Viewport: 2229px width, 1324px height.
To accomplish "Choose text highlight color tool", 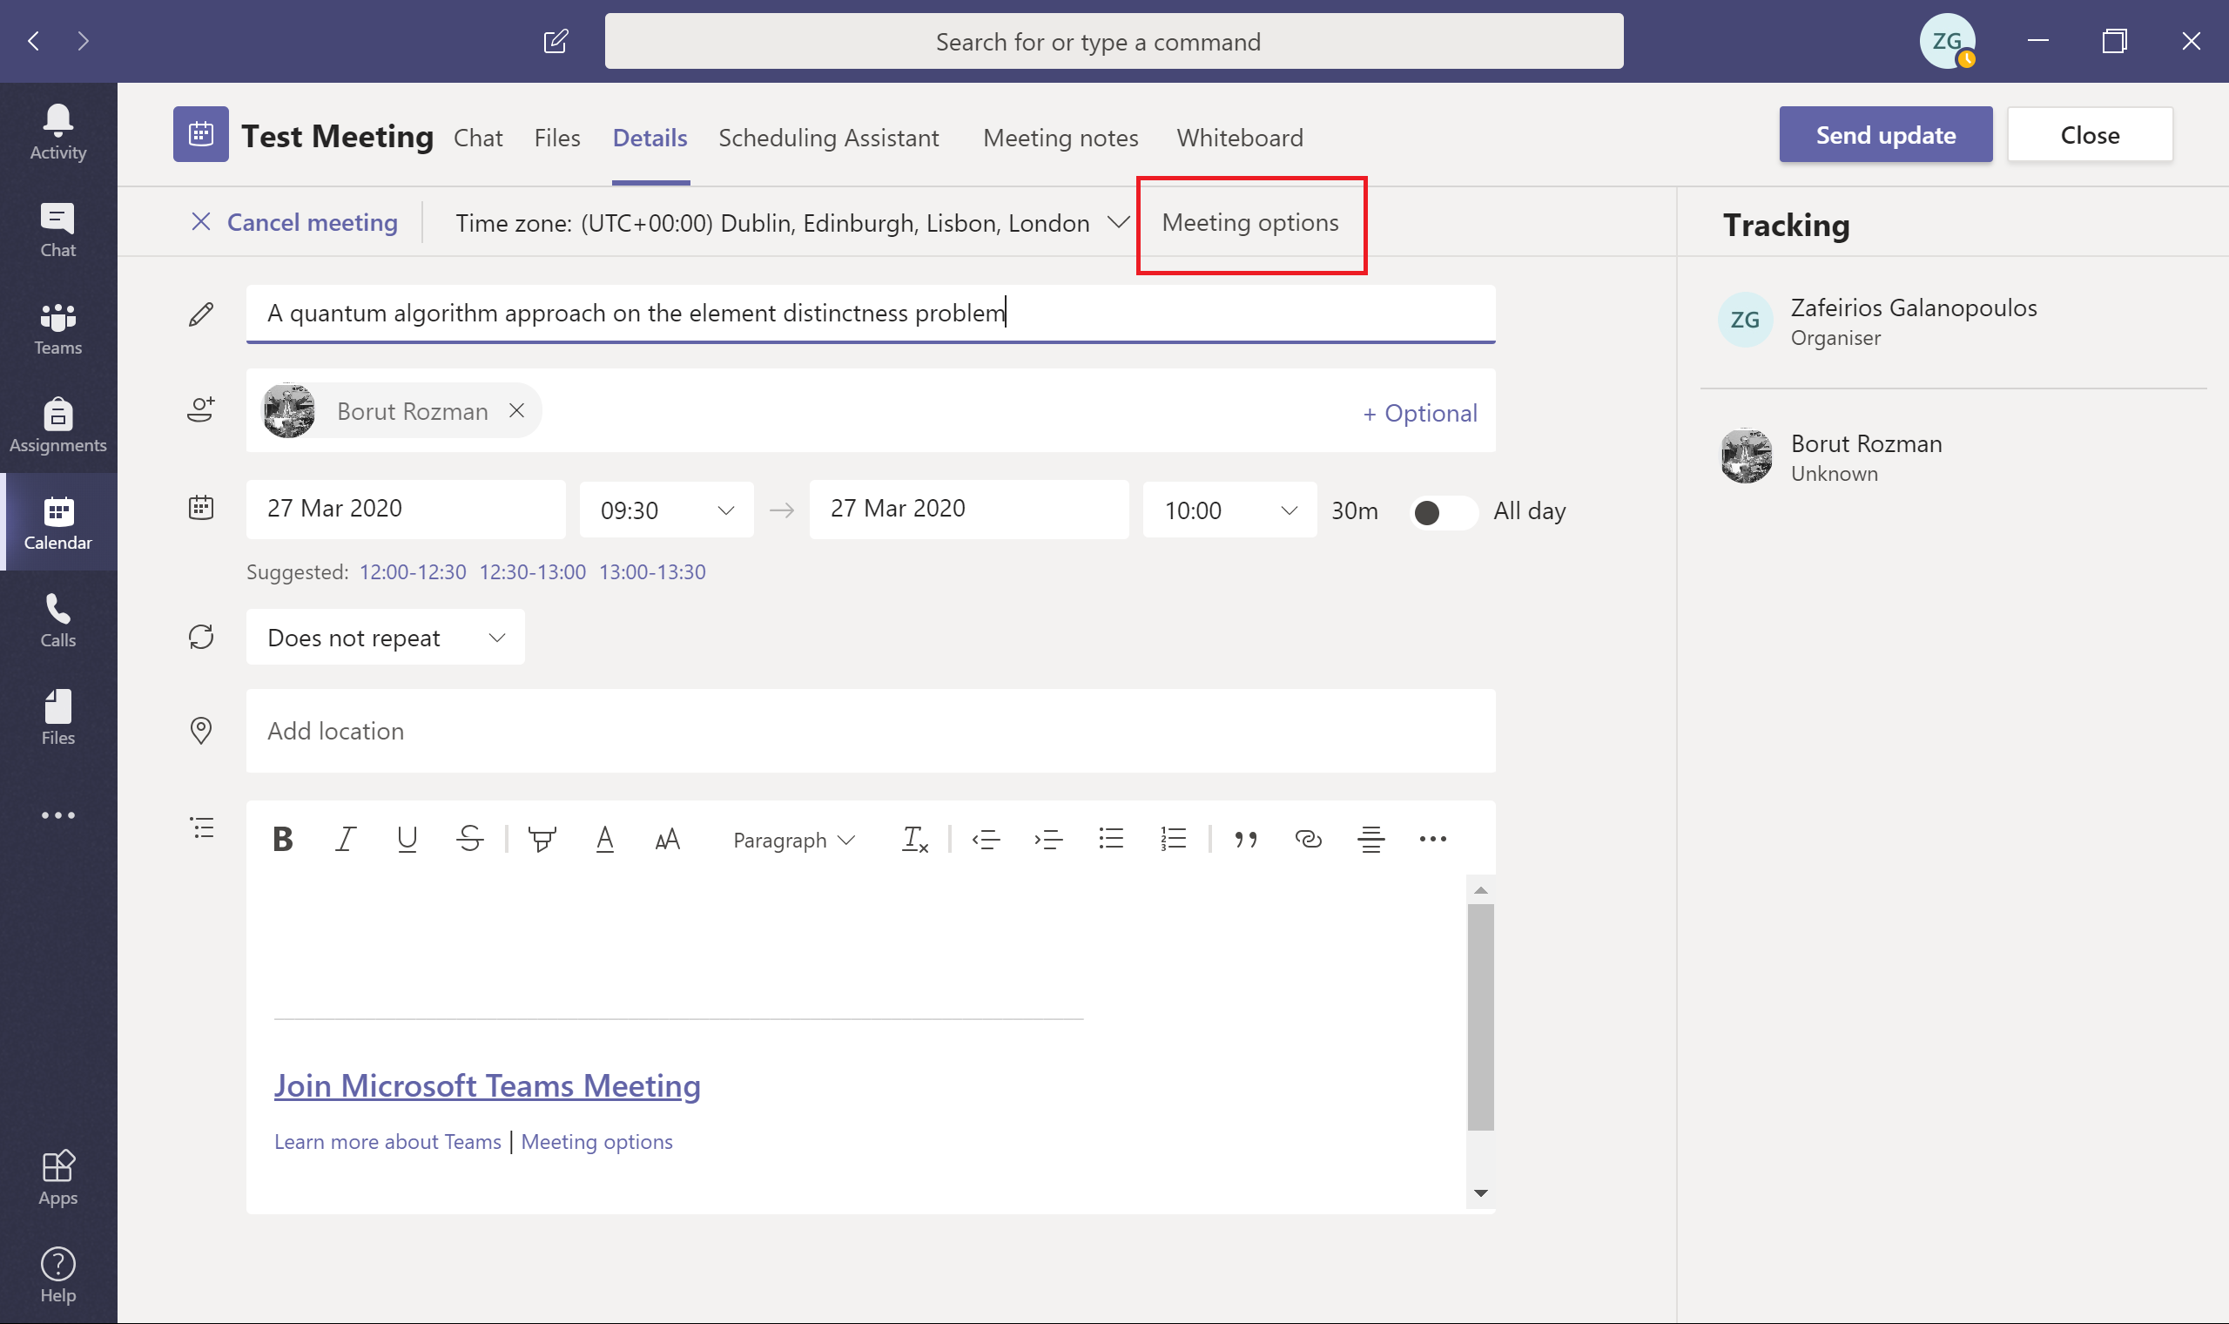I will coord(542,840).
